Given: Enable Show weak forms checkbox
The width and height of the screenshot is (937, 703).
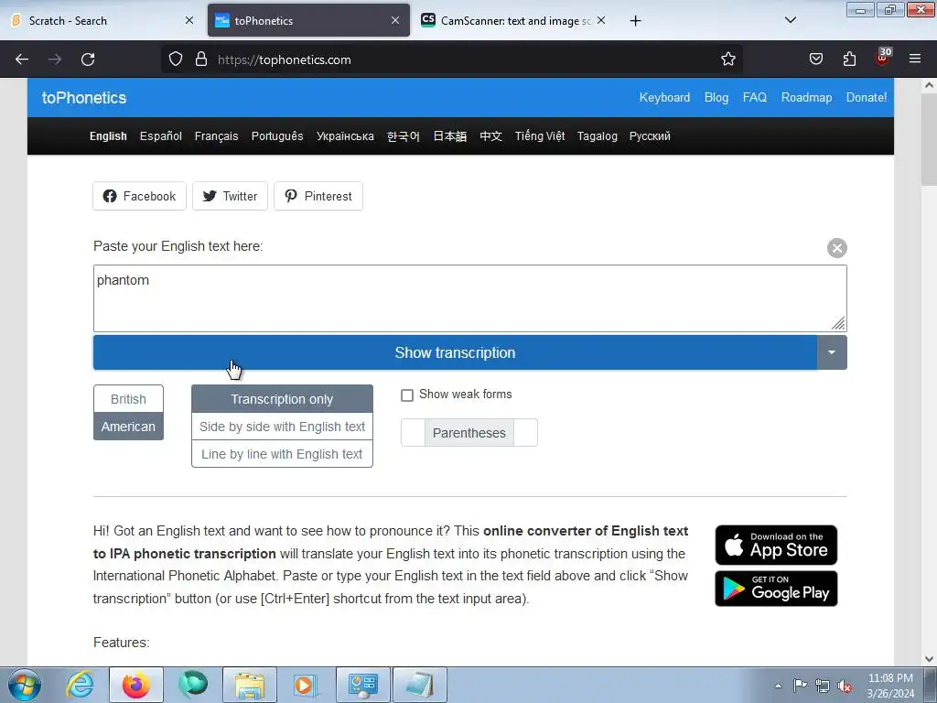Looking at the screenshot, I should (x=407, y=395).
